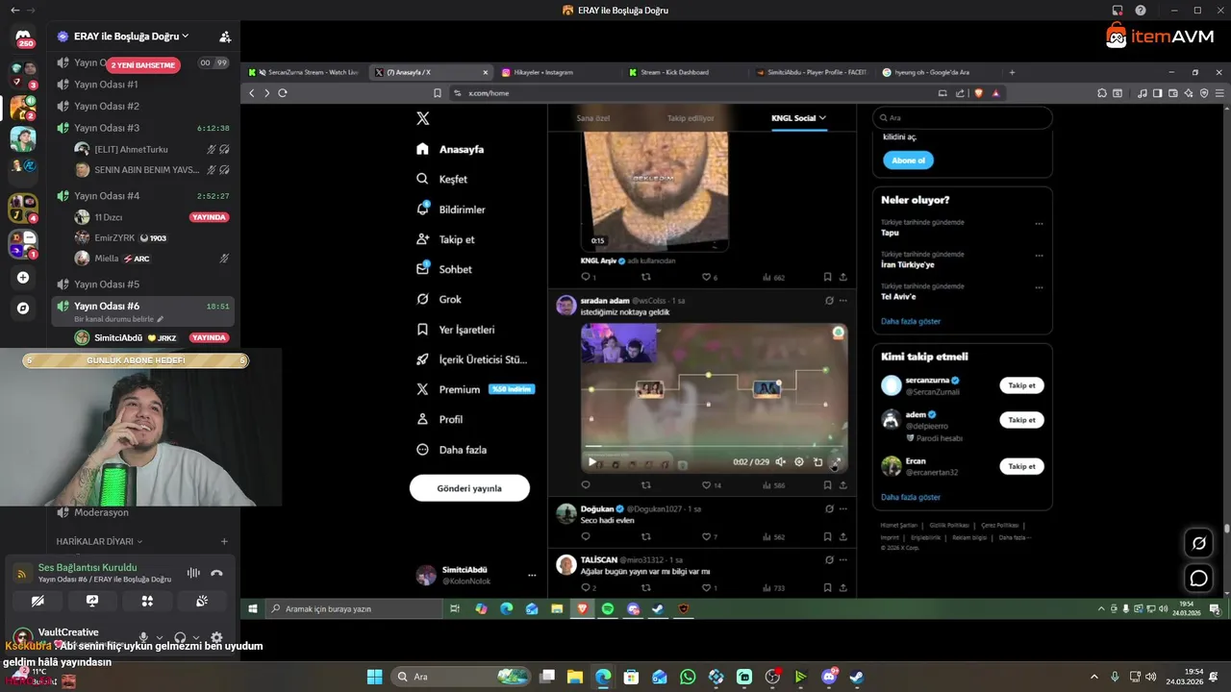Share TALİSCAN's post
The image size is (1231, 692).
[x=843, y=587]
